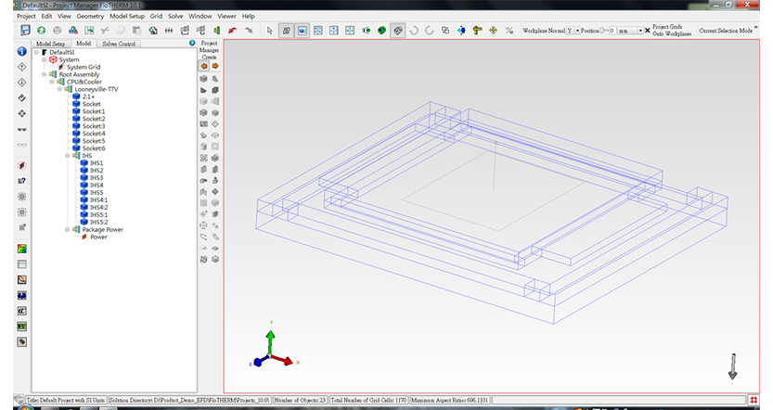Image resolution: width=773 pixels, height=410 pixels.
Task: Click the red grid icon in status bar
Action: pyautogui.click(x=754, y=400)
